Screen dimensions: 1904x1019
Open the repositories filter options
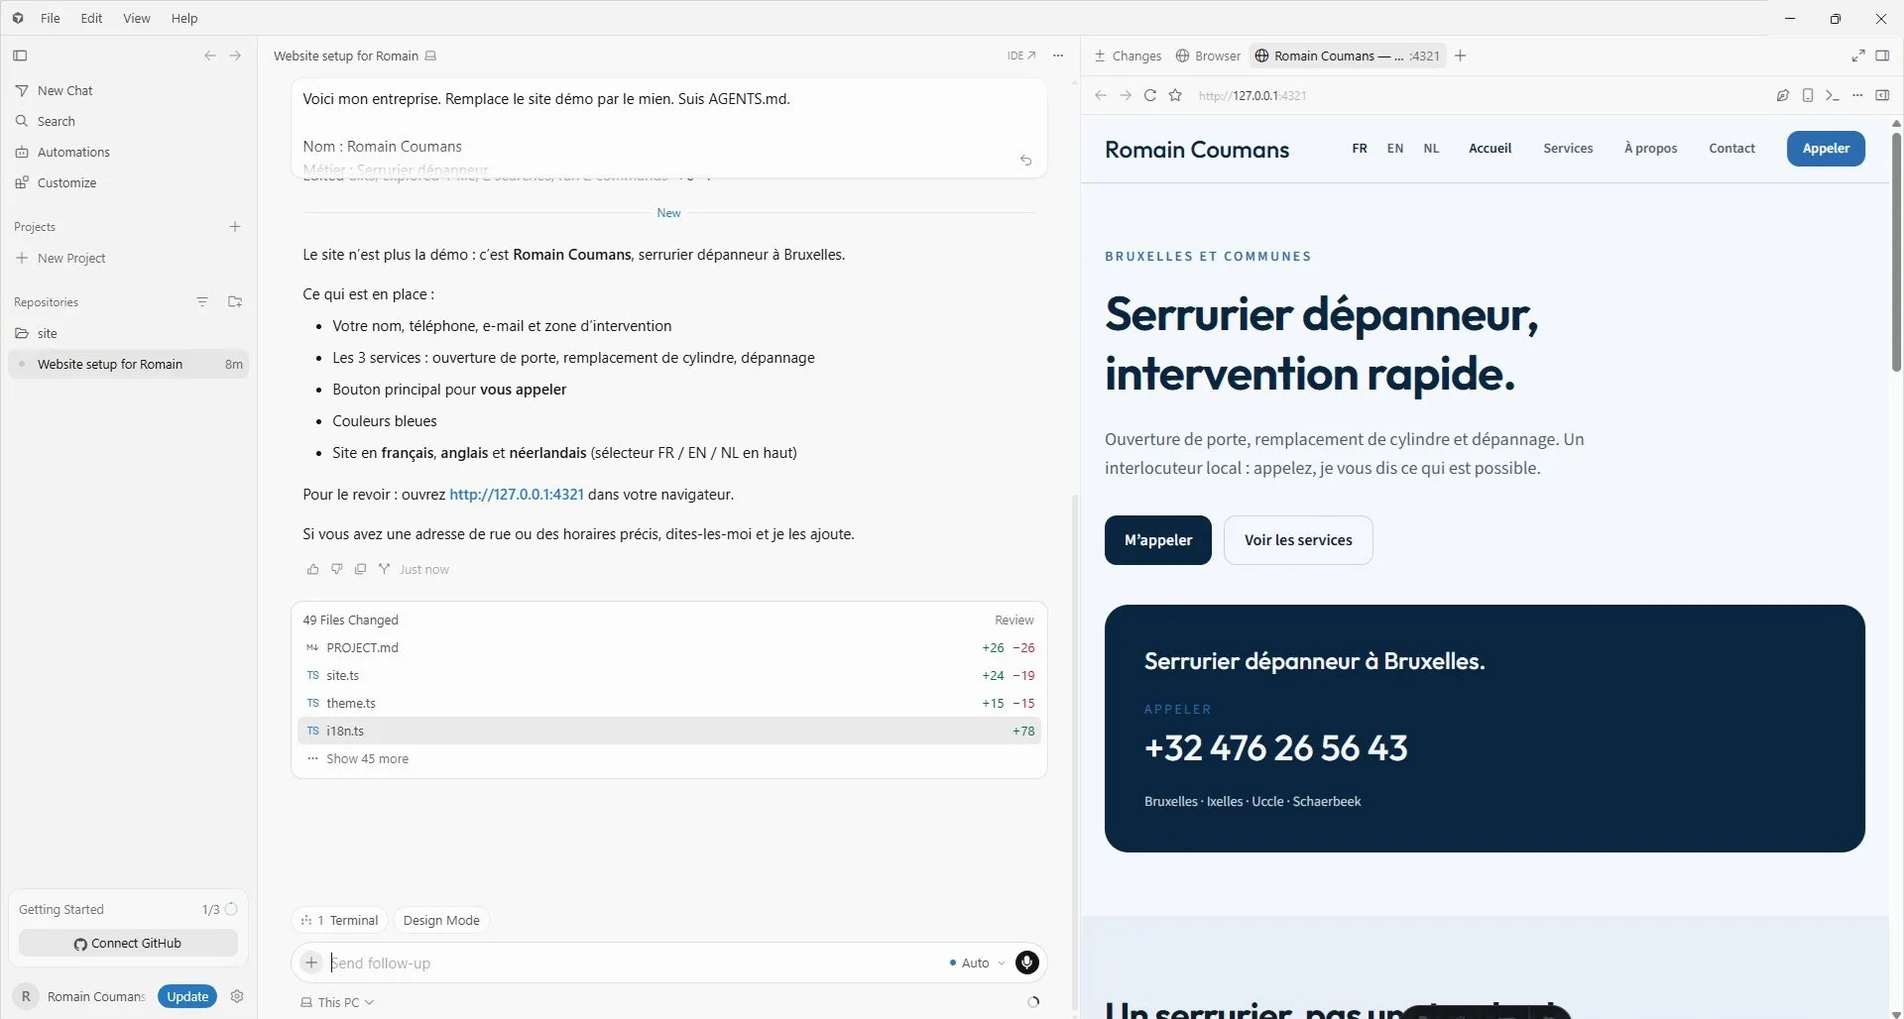[x=202, y=301]
